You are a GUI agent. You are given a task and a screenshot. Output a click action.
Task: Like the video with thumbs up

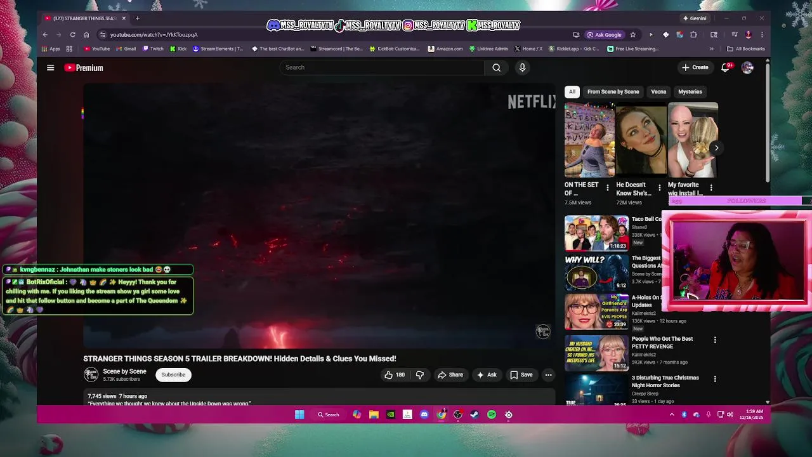point(394,375)
